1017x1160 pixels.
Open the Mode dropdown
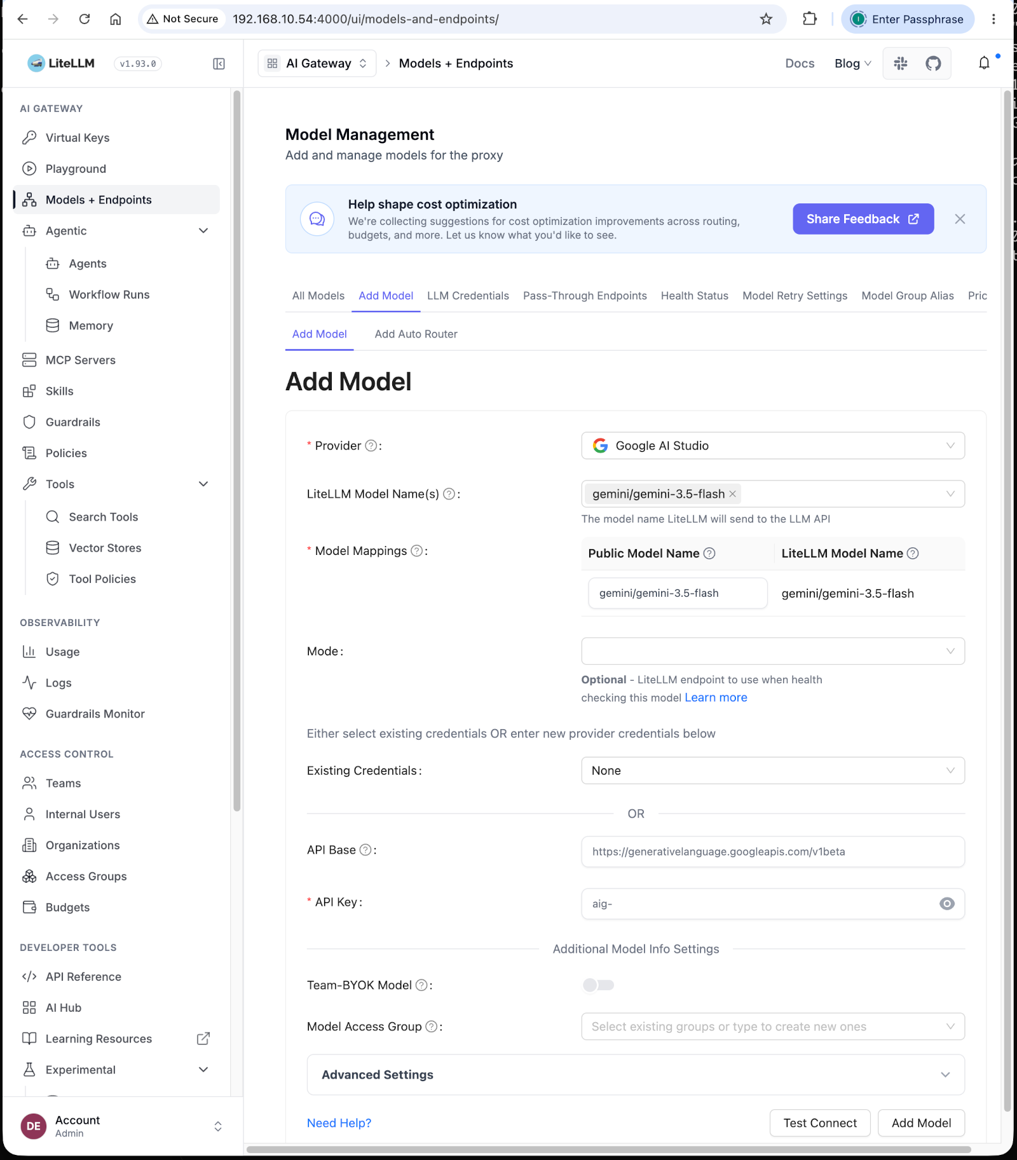[x=773, y=652]
